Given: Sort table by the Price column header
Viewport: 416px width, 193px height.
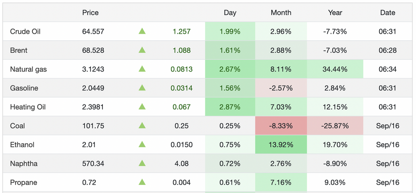Looking at the screenshot, I should [x=90, y=13].
